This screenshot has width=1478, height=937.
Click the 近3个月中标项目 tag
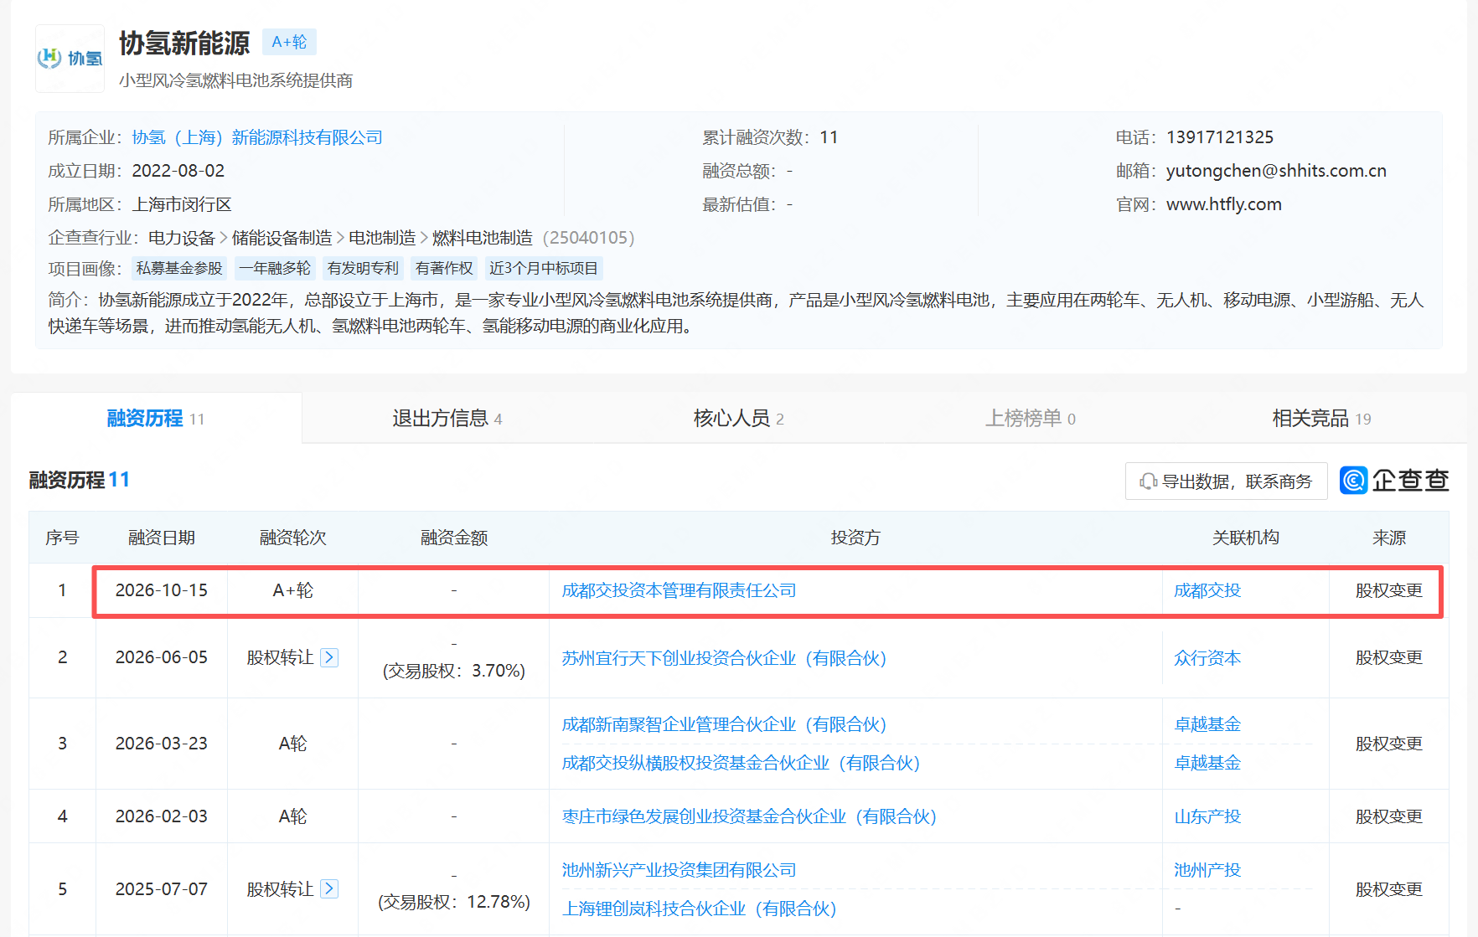pos(544,268)
